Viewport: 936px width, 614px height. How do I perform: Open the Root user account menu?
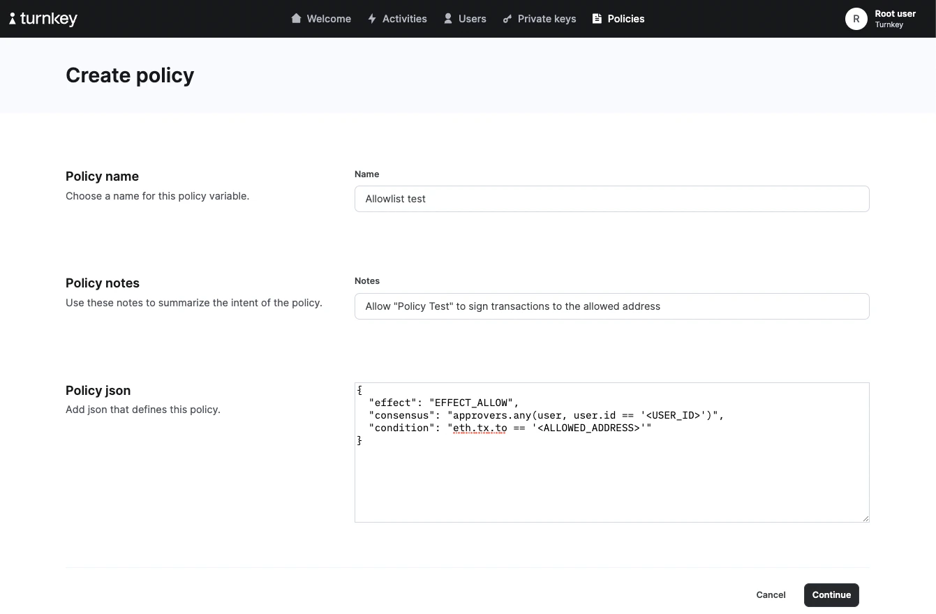tap(895, 19)
